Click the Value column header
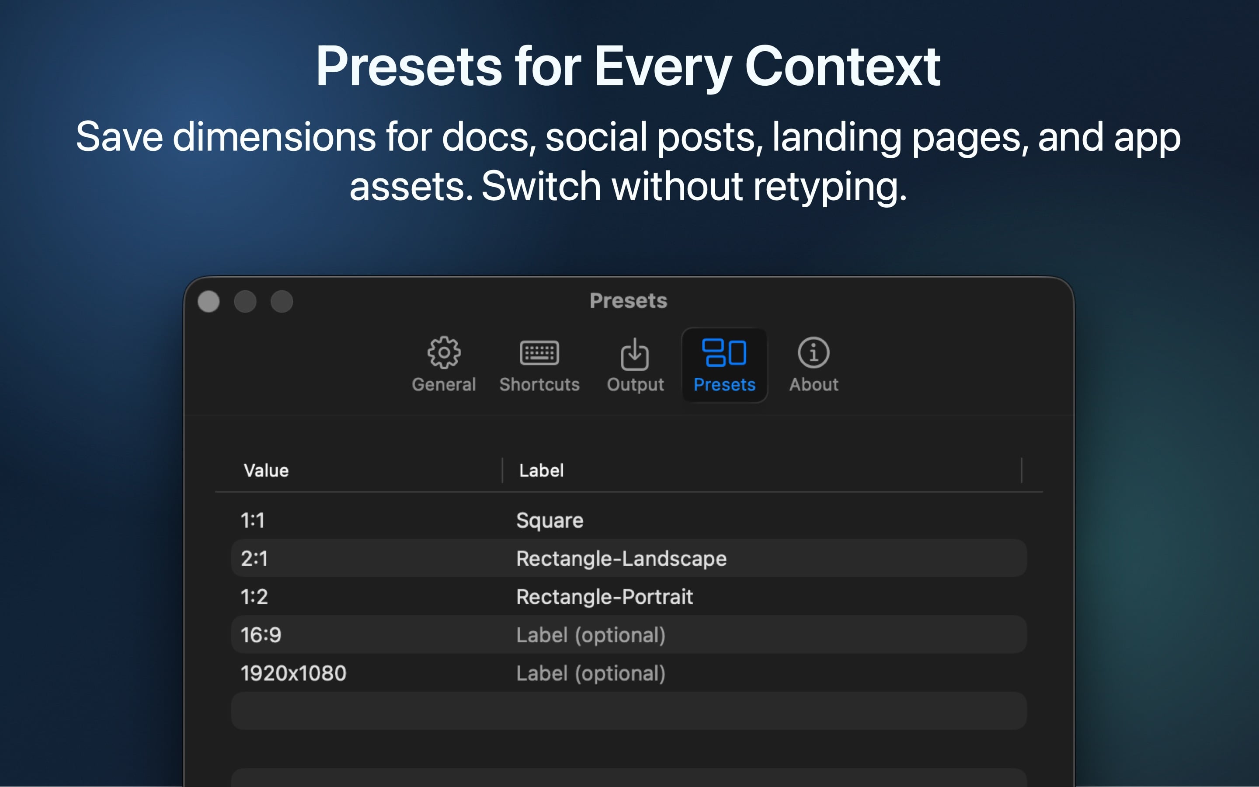The height and width of the screenshot is (787, 1259). (266, 470)
